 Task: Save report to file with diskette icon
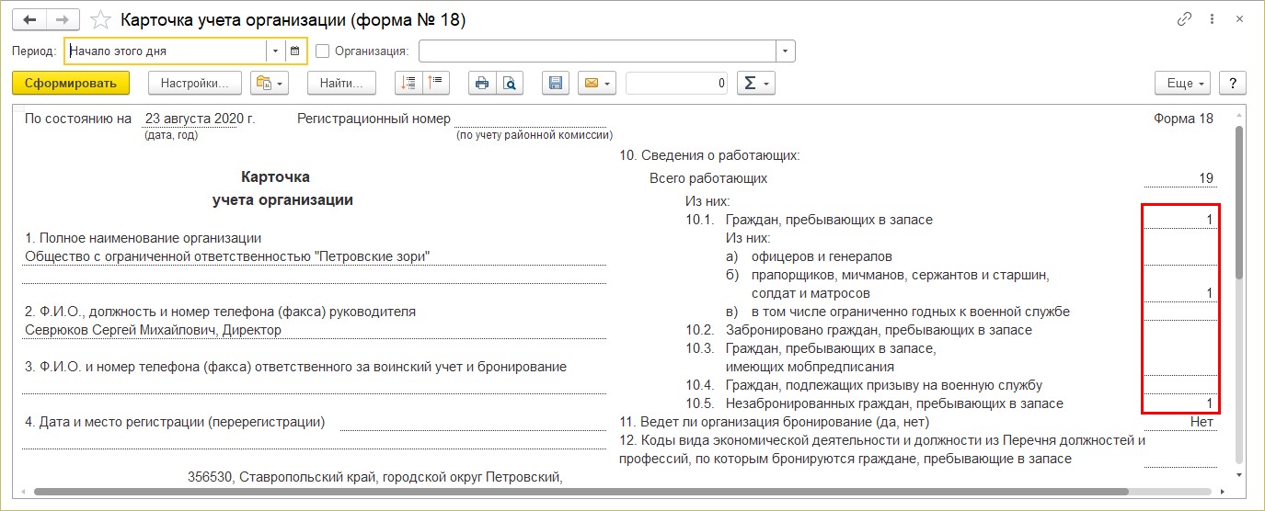(555, 83)
